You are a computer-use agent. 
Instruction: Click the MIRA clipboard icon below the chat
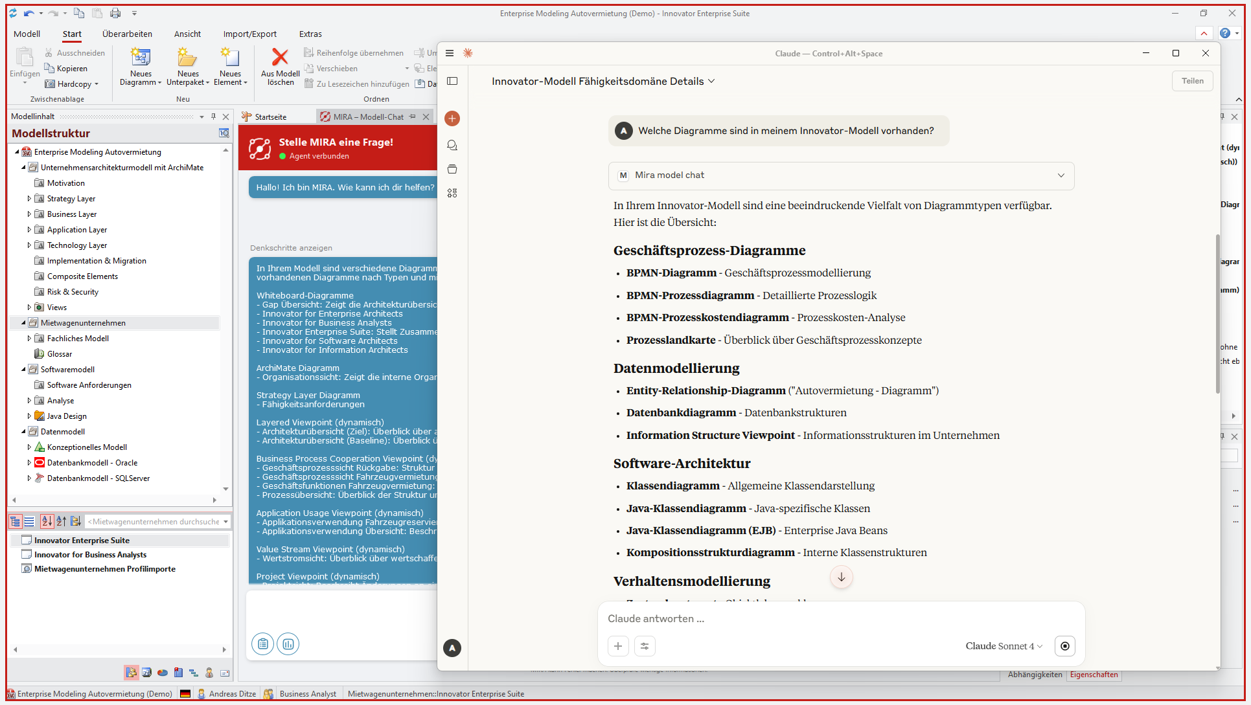(x=262, y=644)
